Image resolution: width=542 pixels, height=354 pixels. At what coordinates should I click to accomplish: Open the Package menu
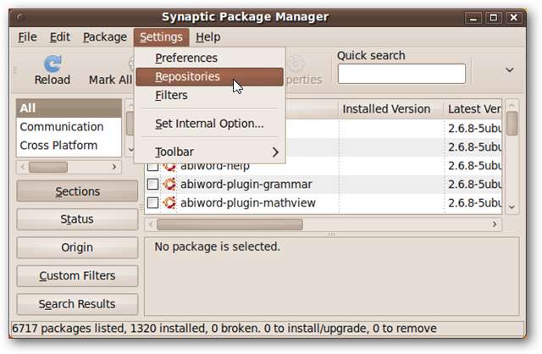[x=105, y=36]
